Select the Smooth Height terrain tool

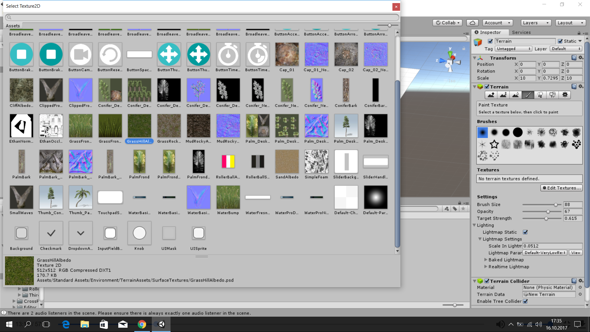pos(516,95)
